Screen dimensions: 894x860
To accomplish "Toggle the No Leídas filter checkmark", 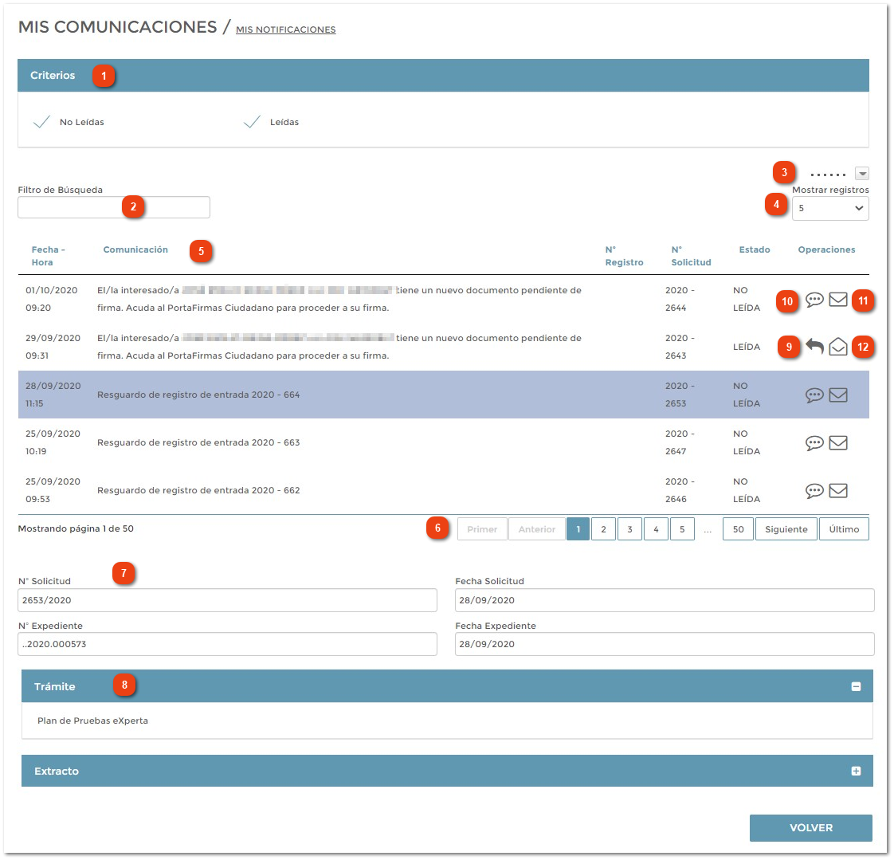I will (x=42, y=122).
